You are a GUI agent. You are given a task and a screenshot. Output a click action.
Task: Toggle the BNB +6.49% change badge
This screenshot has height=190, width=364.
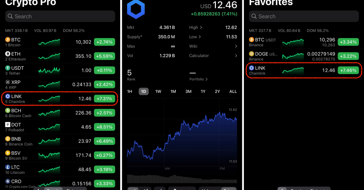[105, 141]
